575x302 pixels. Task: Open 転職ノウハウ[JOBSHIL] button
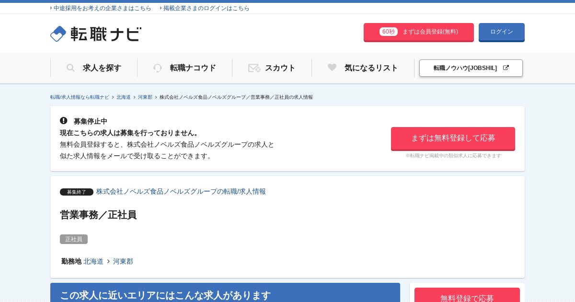pos(471,68)
